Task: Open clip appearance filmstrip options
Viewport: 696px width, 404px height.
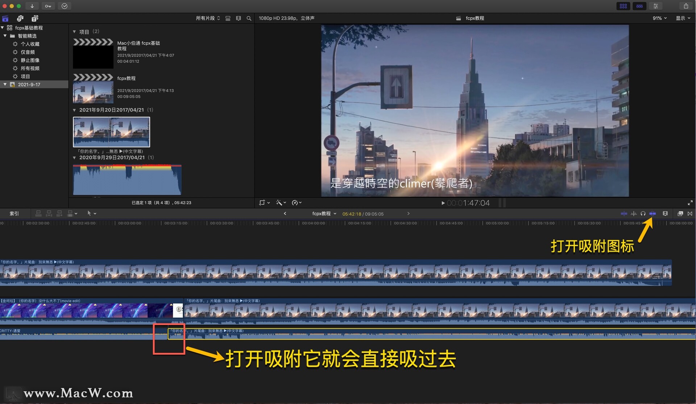Action: pos(665,214)
